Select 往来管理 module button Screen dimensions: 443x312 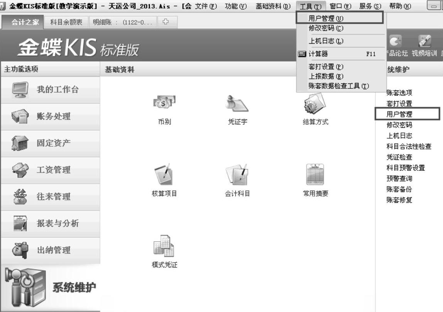(50, 197)
